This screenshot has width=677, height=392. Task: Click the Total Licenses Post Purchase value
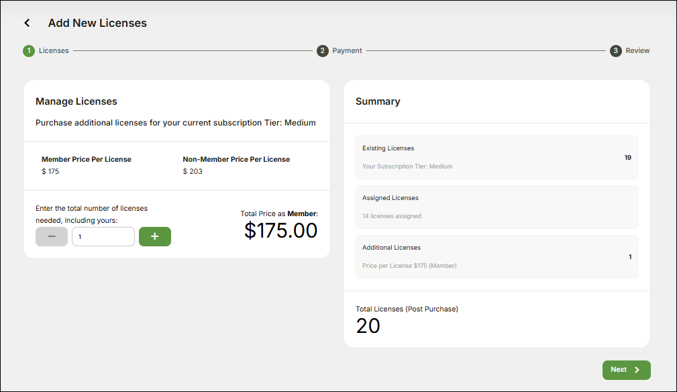pos(368,325)
